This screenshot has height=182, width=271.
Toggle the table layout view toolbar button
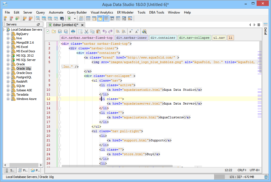pyautogui.click(x=88, y=18)
